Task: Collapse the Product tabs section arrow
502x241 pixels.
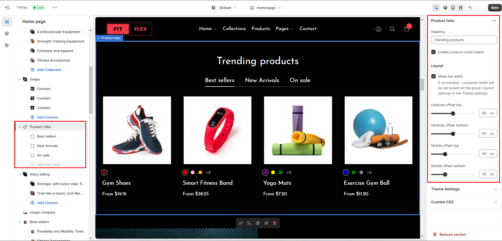Action: pos(20,127)
